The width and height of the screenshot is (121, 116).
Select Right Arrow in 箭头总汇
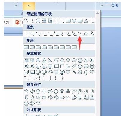(26, 91)
